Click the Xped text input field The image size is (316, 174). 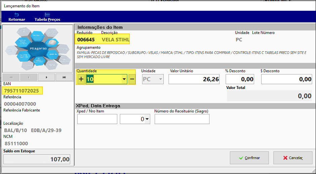click(97, 119)
